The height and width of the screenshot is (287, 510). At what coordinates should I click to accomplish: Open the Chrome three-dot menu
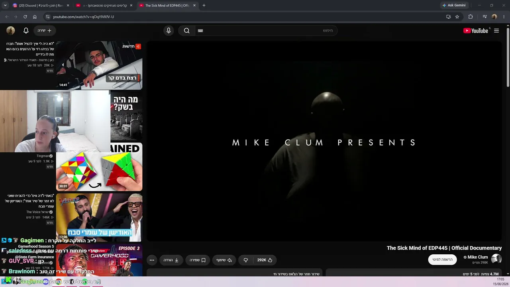504,17
